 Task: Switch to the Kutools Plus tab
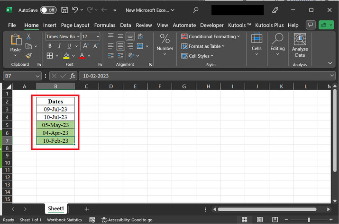pos(270,25)
